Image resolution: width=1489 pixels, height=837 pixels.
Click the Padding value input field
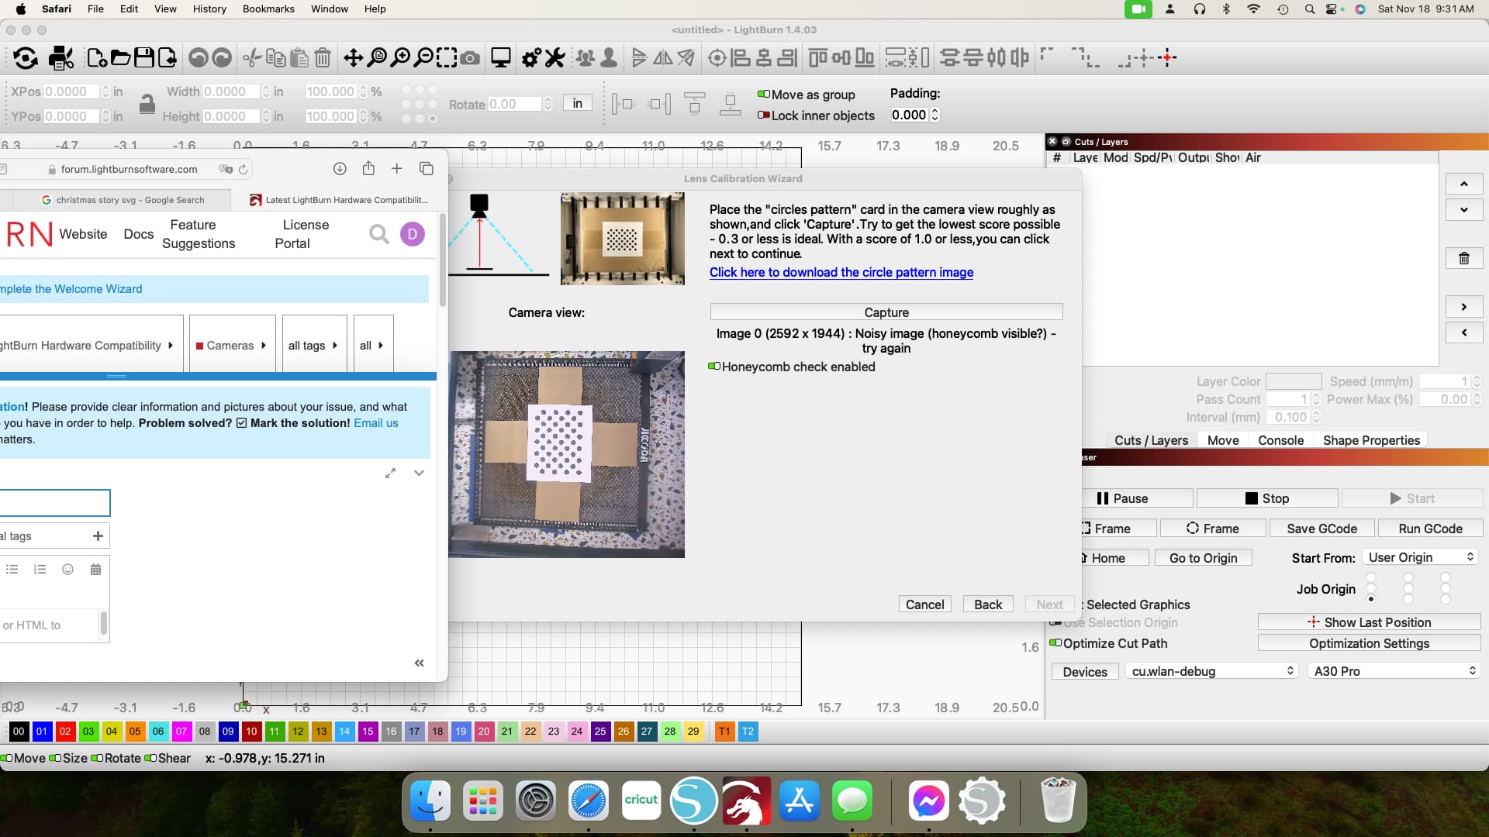point(909,115)
